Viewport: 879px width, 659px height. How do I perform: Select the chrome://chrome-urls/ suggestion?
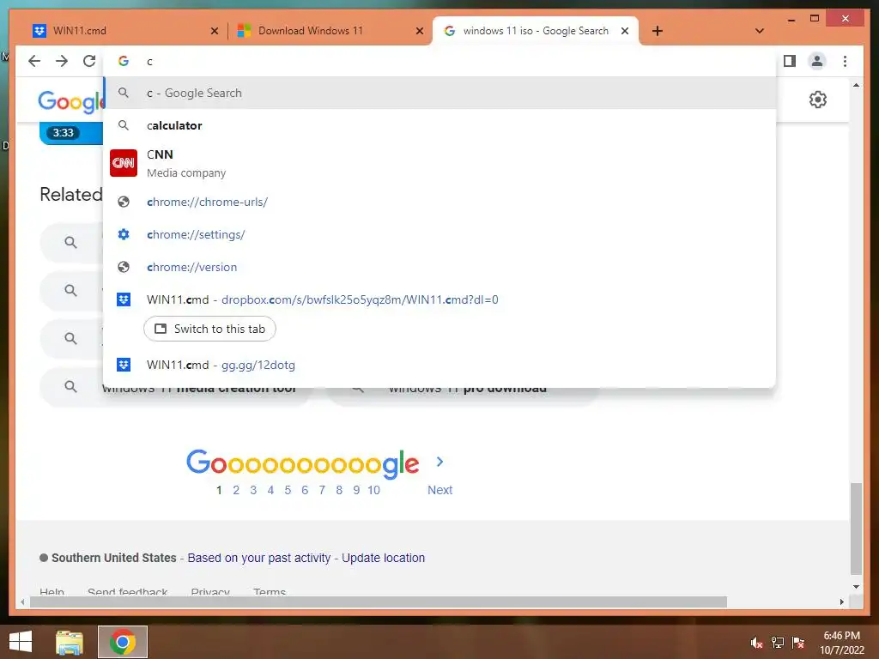click(x=439, y=202)
